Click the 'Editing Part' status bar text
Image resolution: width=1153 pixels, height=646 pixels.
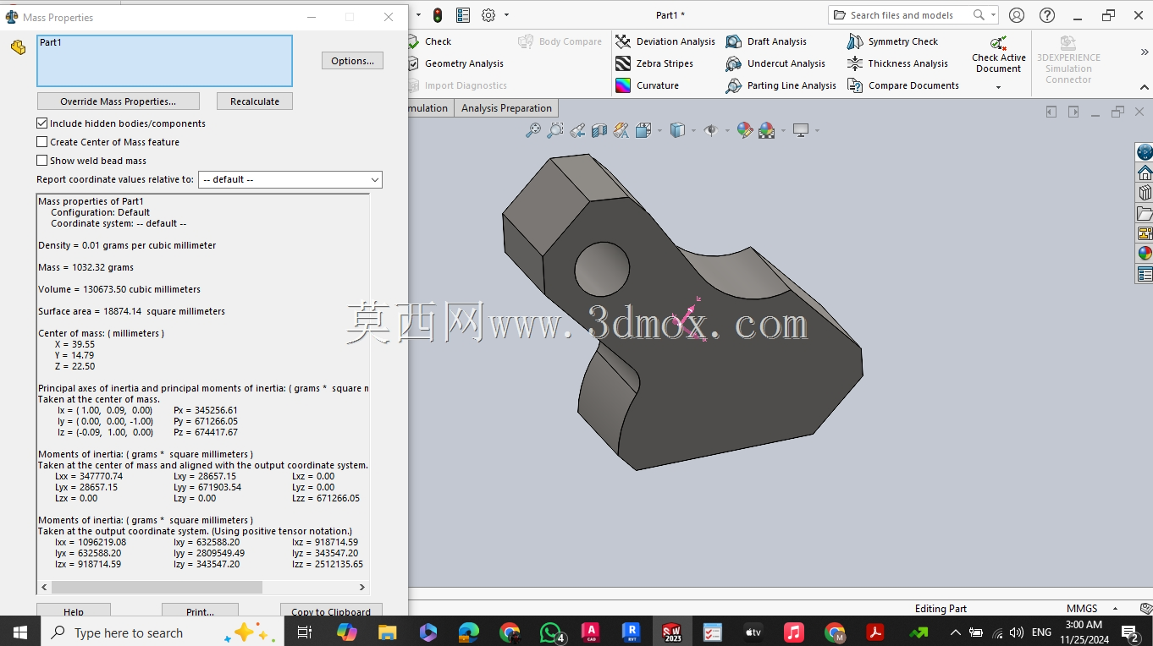coord(941,609)
